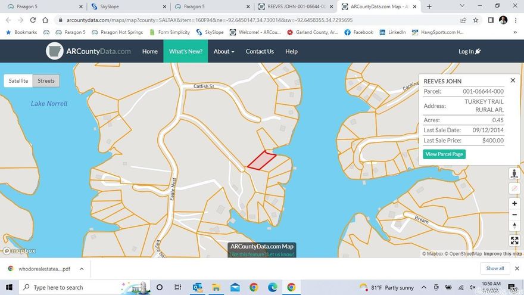Screen dimensions: 524x295
Task: Zoom in the map with plus button
Action: [x=514, y=203]
